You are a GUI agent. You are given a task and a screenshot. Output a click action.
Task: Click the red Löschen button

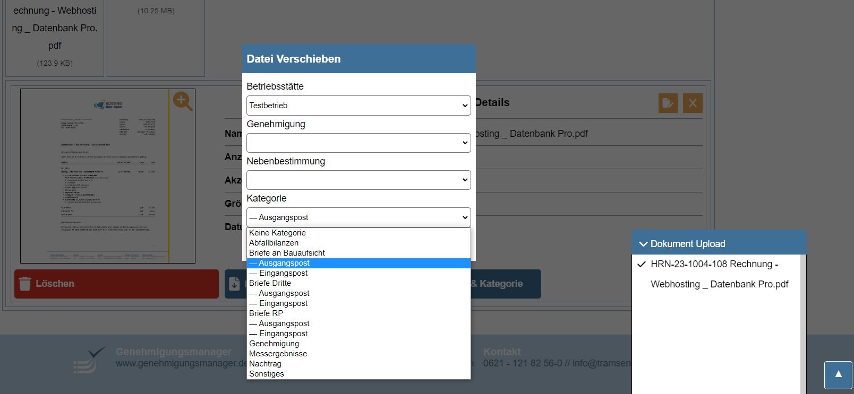click(x=116, y=284)
